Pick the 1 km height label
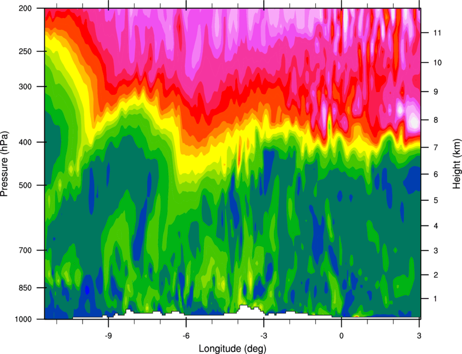Screen dimensions: 462x354 tap(435, 299)
